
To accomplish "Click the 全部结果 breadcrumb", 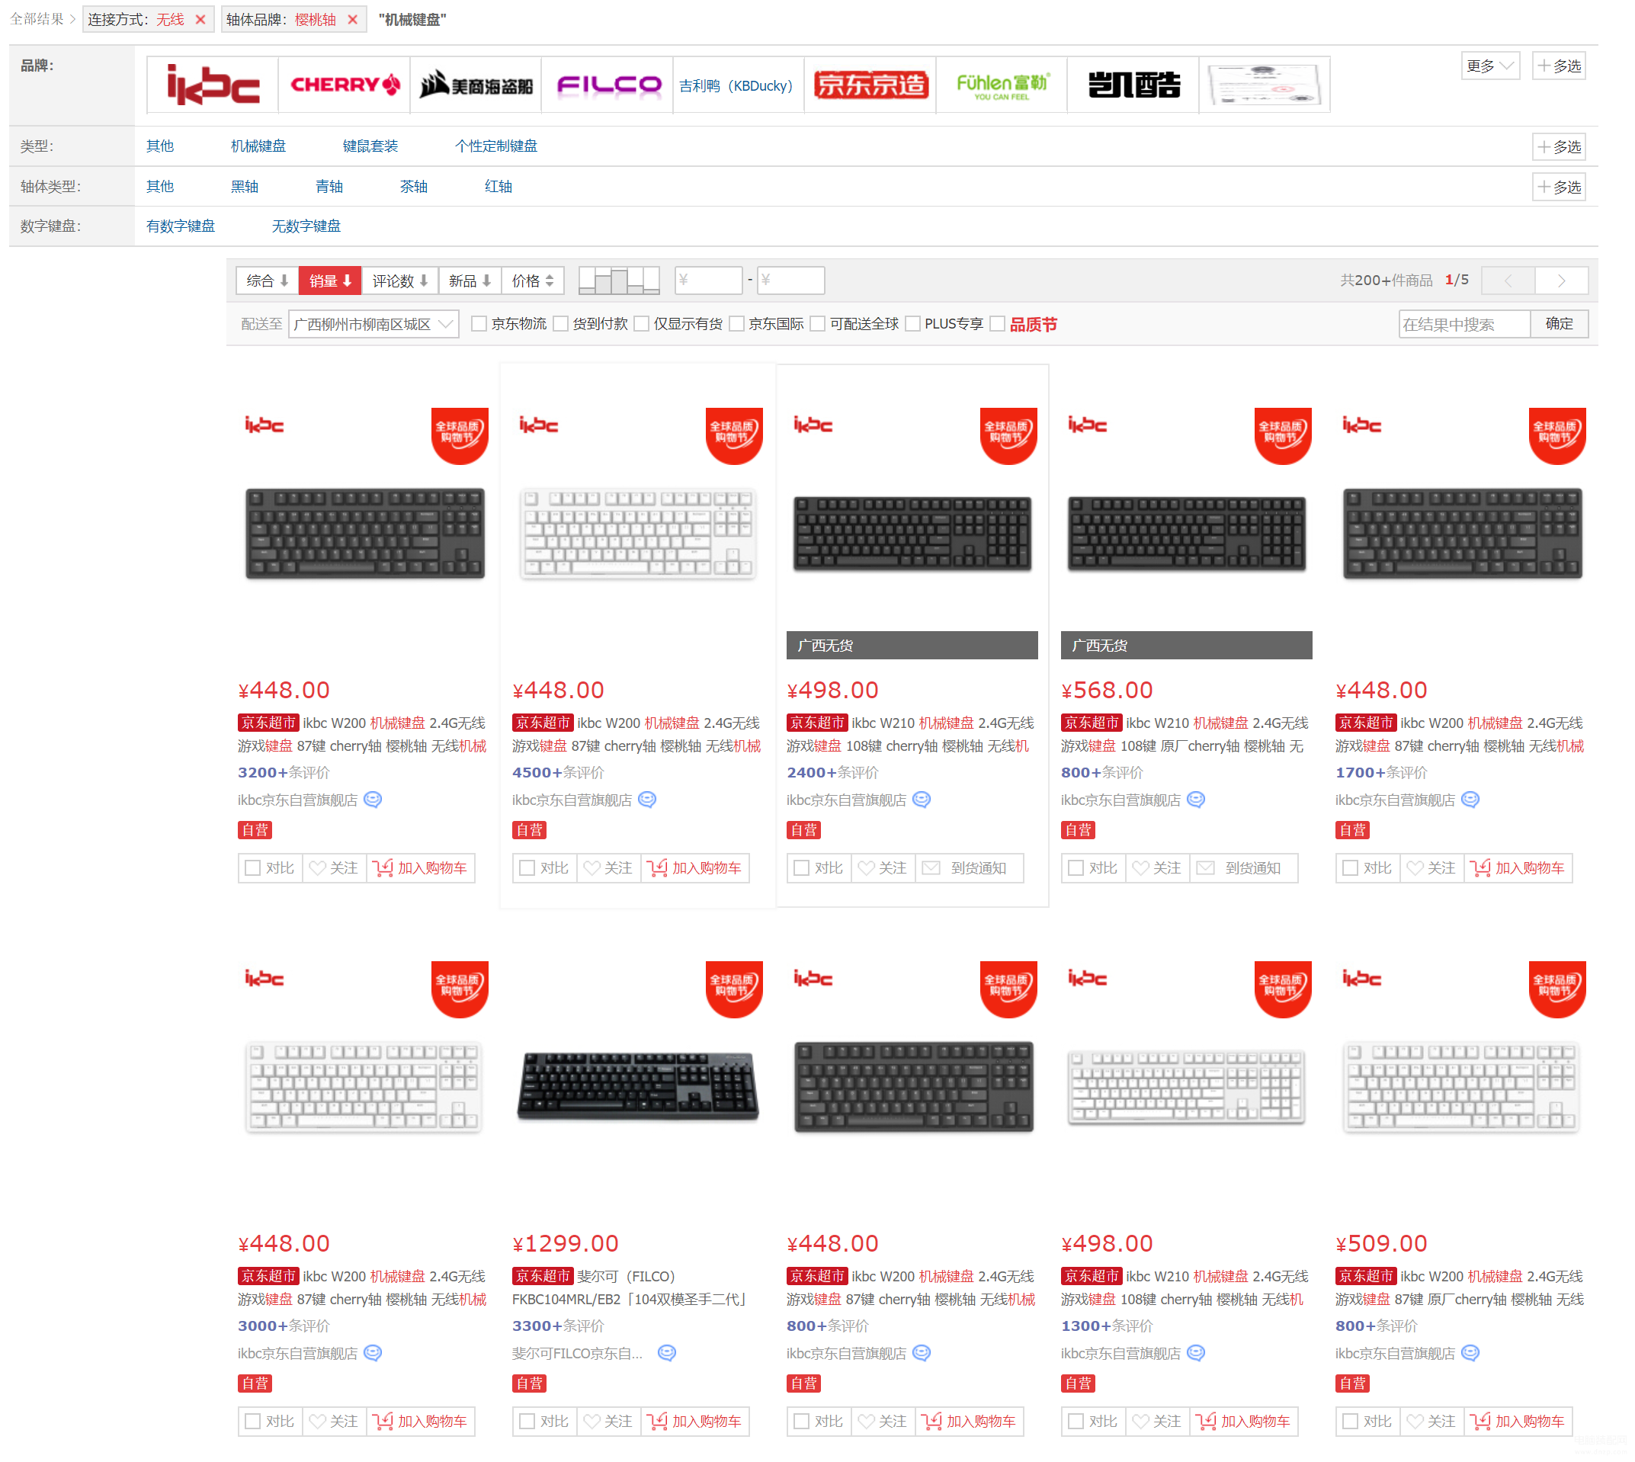I will click(36, 19).
